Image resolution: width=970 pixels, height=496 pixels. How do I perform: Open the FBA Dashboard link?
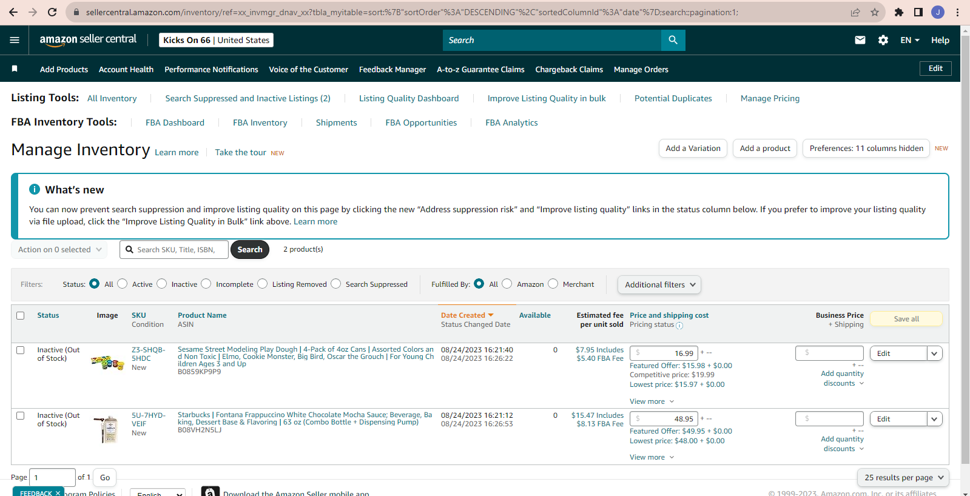coord(175,122)
